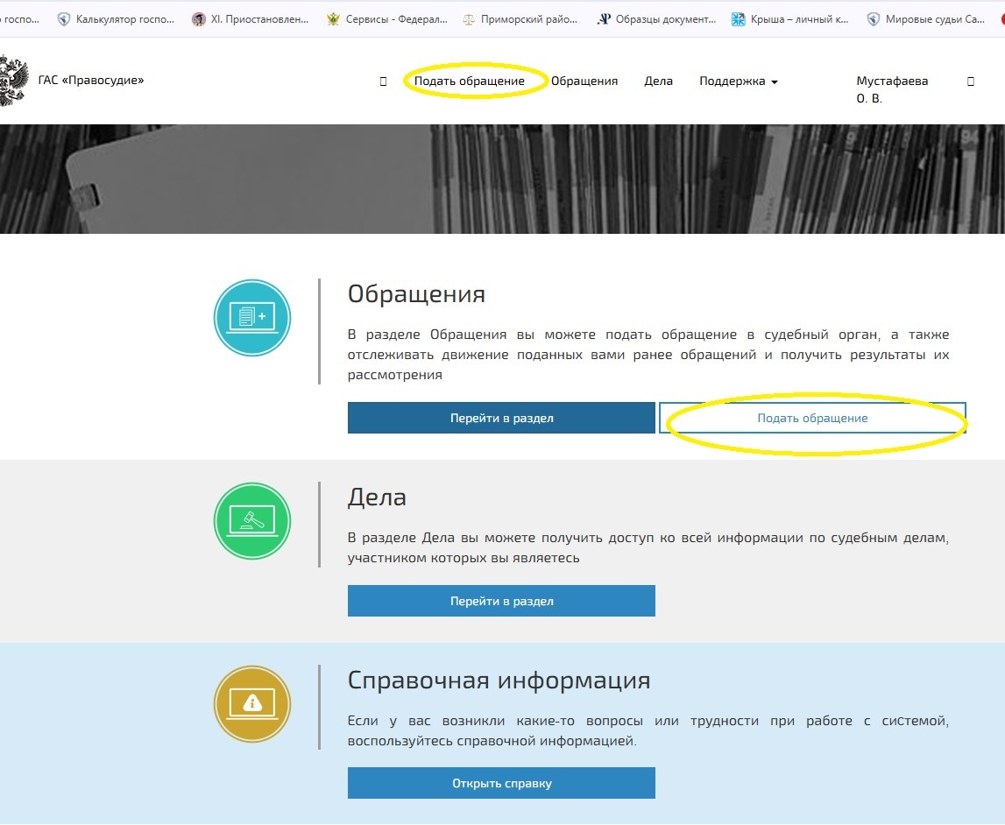Click Перейти в раздел under Обращения description
Image resolution: width=1005 pixels, height=825 pixels.
(501, 418)
